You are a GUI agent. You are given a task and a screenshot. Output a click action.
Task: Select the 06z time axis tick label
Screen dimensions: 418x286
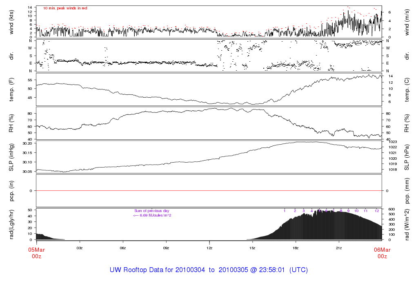tap(123, 248)
